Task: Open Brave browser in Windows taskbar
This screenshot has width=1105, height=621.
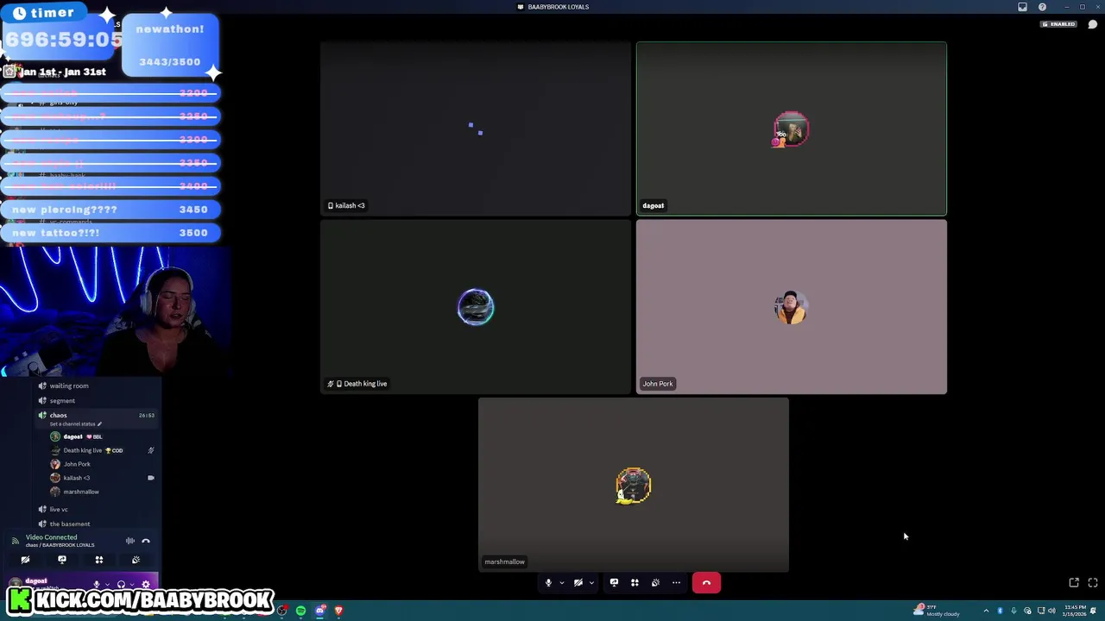Action: 338,611
